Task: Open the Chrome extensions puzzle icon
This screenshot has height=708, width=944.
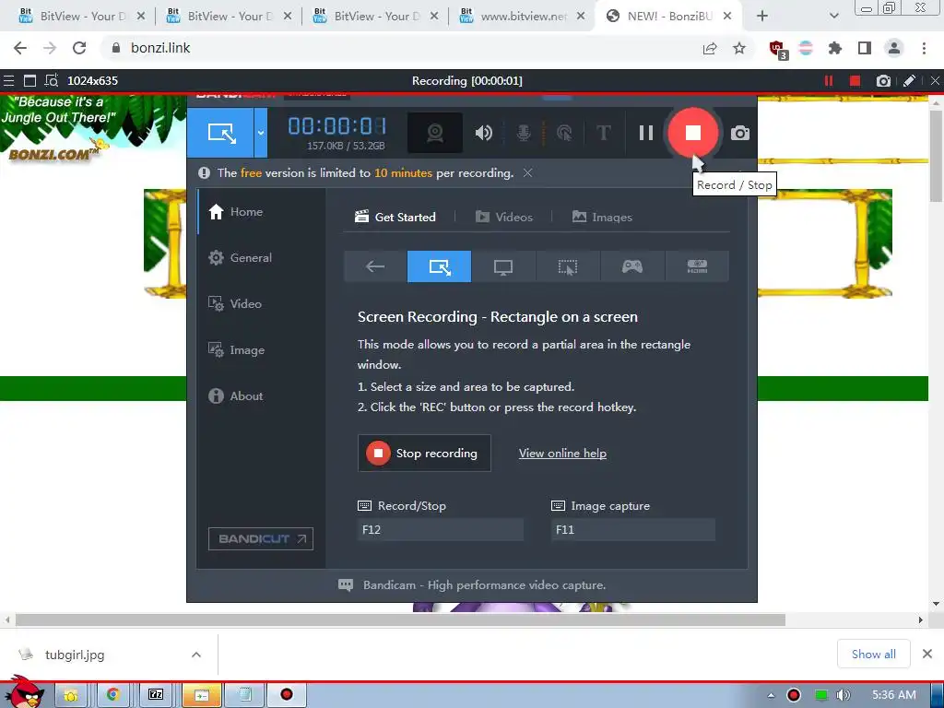Action: (x=835, y=48)
